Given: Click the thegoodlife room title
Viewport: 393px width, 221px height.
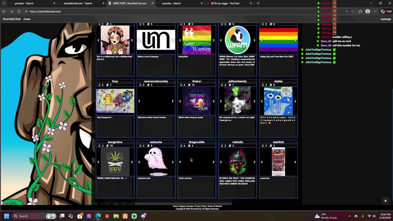Looking at the screenshot, I should pos(197,142).
